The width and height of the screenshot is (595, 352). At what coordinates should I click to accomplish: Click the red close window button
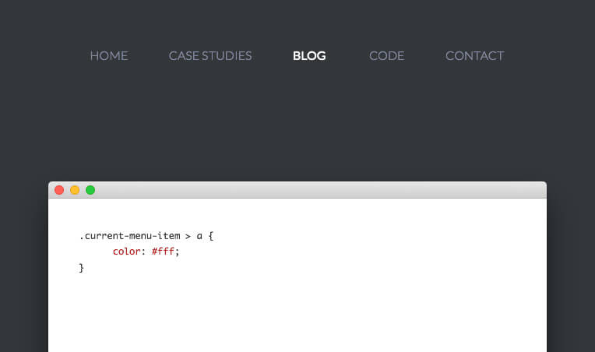(x=59, y=190)
